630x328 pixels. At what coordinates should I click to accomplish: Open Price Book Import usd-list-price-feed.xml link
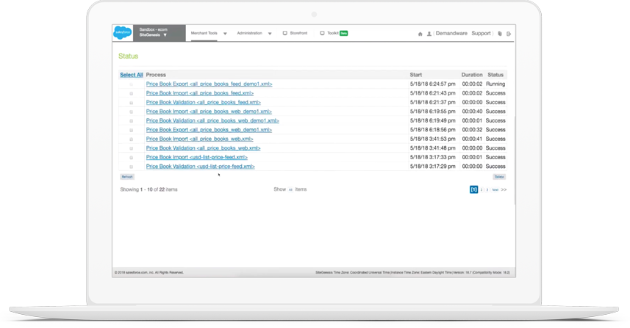tap(197, 157)
